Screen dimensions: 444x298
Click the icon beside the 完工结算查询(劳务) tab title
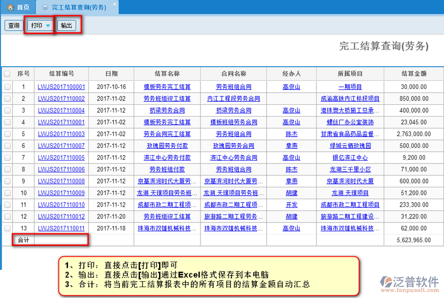(45, 7)
